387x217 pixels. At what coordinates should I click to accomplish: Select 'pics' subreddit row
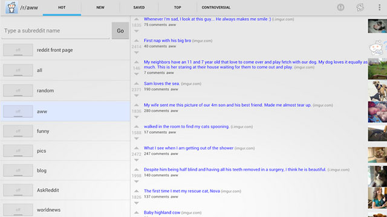click(65, 151)
